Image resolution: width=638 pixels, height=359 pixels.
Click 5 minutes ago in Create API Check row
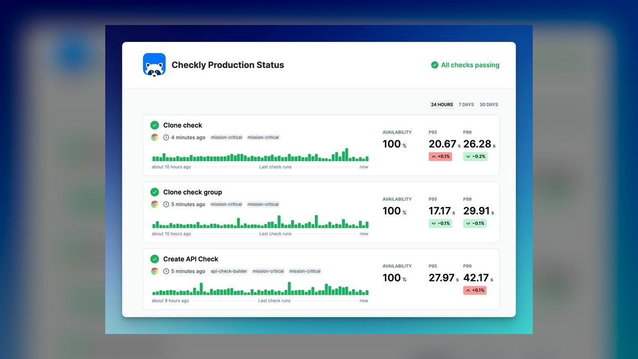tap(188, 271)
